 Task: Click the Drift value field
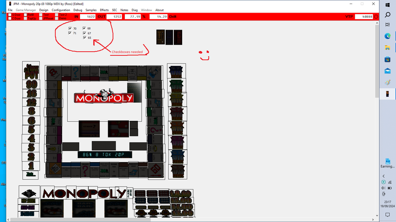(x=158, y=17)
